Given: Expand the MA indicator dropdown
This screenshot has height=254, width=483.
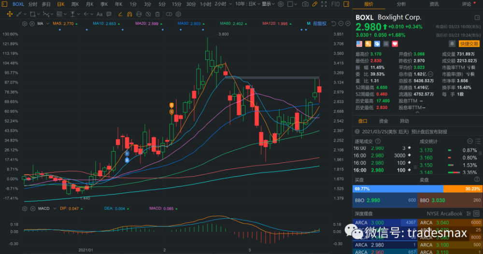Looking at the screenshot, I should [x=48, y=24].
